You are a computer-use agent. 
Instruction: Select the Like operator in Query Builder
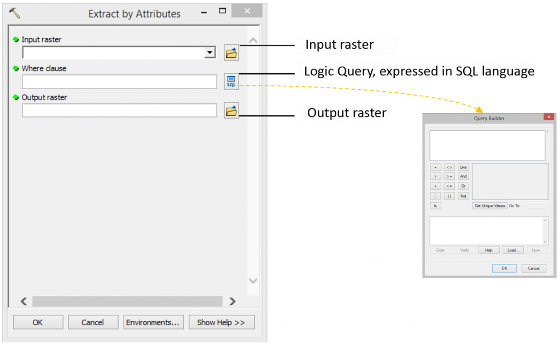coord(463,167)
